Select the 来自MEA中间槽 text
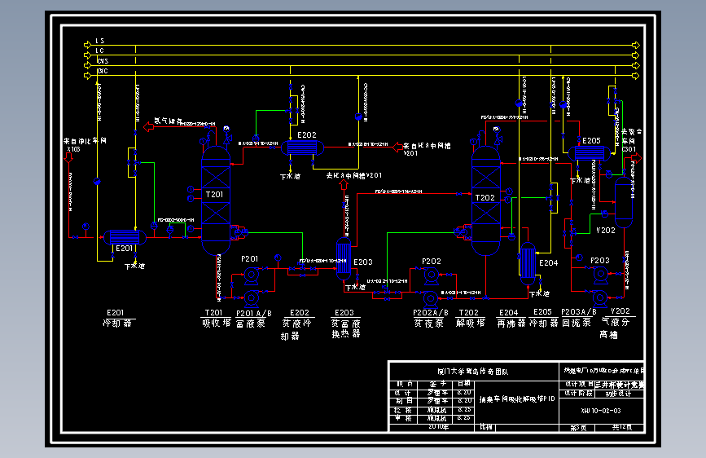The height and width of the screenshot is (458, 706). click(427, 146)
